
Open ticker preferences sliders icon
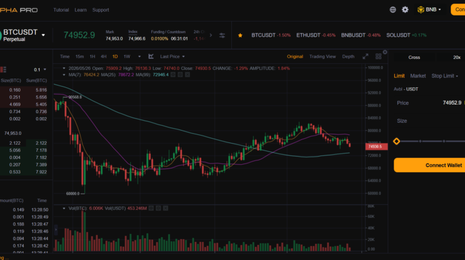click(222, 35)
